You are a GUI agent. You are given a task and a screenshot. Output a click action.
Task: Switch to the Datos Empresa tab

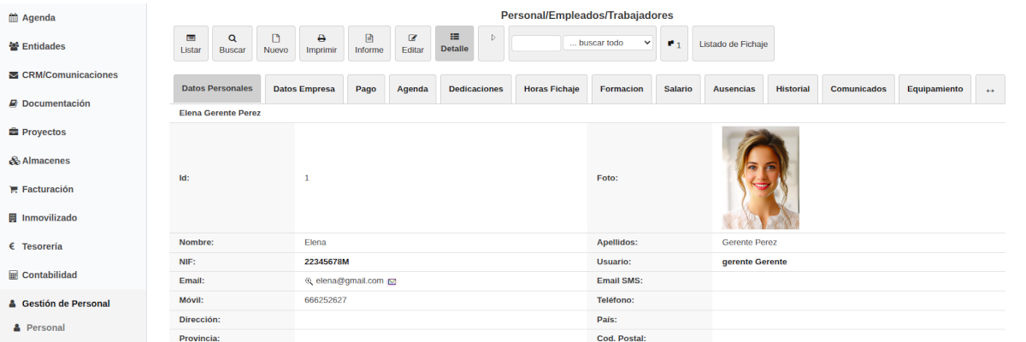pyautogui.click(x=303, y=89)
